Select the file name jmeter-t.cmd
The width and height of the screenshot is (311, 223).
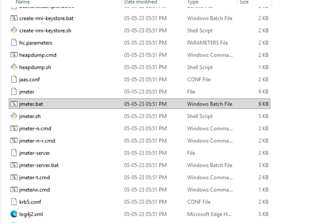(x=34, y=177)
